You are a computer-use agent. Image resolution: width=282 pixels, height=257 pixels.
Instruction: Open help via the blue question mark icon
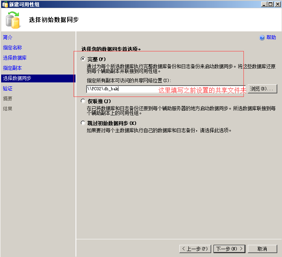[262, 38]
